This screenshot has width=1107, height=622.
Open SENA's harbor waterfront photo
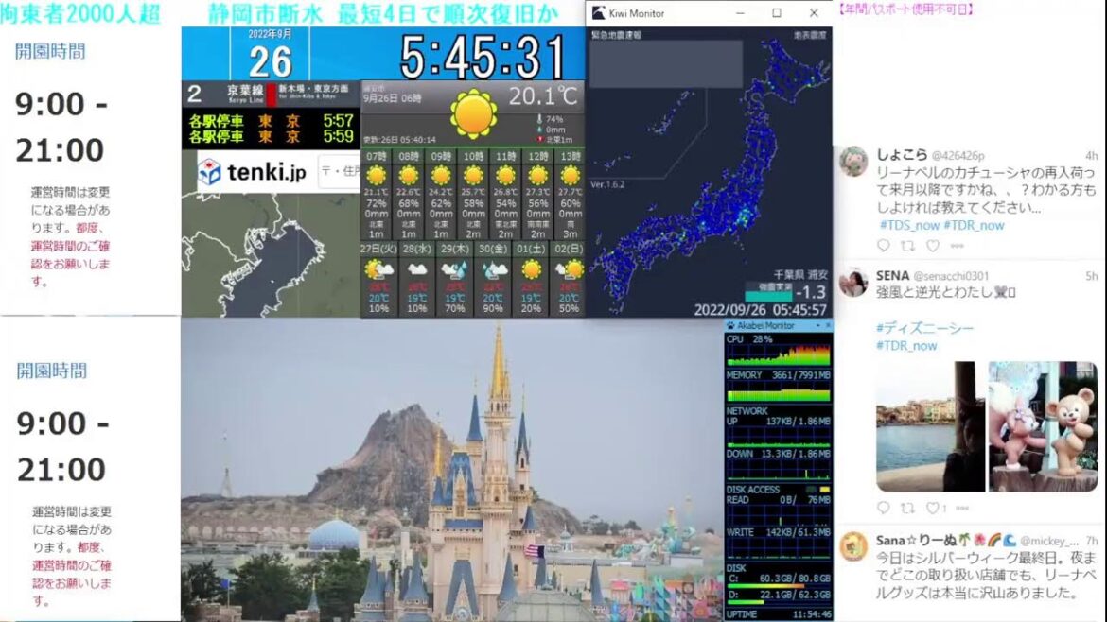pos(930,426)
